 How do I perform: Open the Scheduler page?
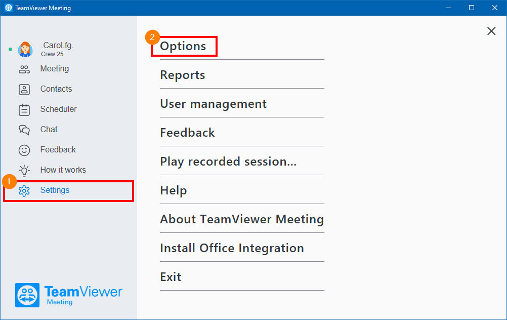coord(59,109)
